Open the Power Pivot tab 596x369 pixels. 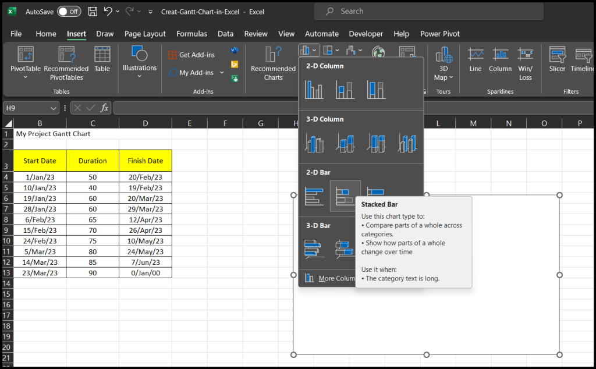click(x=439, y=34)
